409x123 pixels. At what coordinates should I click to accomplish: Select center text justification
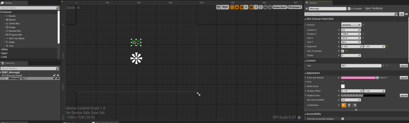[349, 105]
